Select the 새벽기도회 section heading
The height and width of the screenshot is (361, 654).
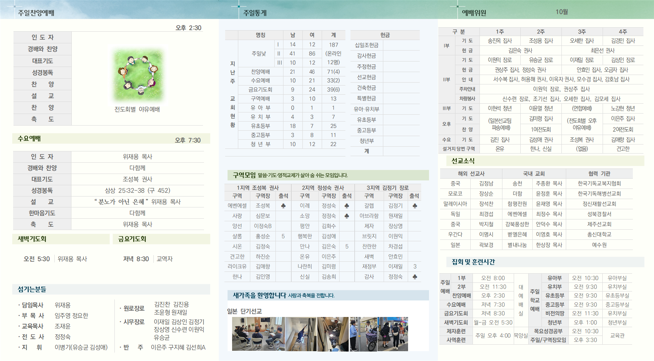(x=32, y=239)
